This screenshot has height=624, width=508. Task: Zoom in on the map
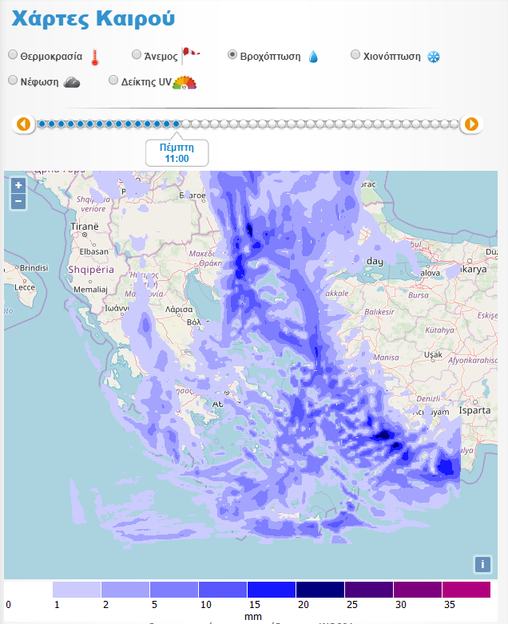(x=18, y=185)
